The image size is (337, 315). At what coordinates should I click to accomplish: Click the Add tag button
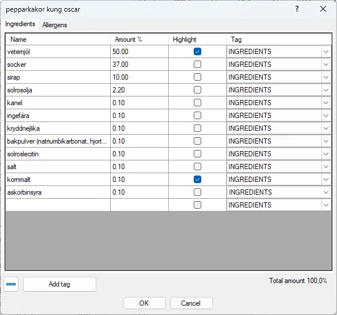[60, 284]
